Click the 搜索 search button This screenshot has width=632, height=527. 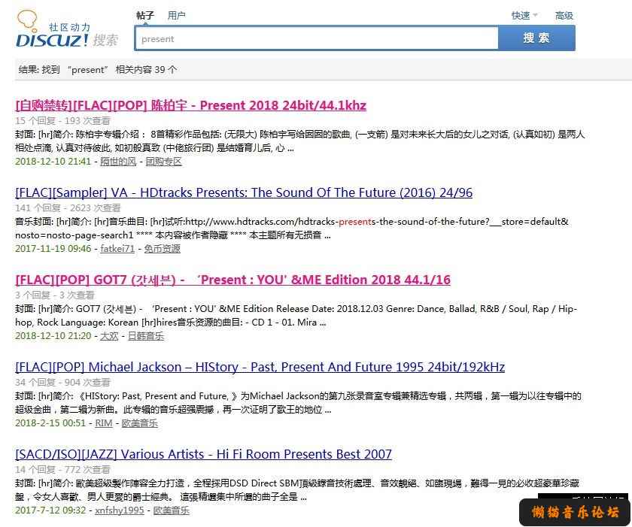(536, 38)
